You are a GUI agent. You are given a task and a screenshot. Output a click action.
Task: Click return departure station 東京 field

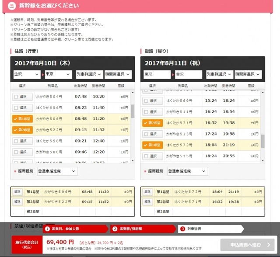pyautogui.click(x=157, y=74)
